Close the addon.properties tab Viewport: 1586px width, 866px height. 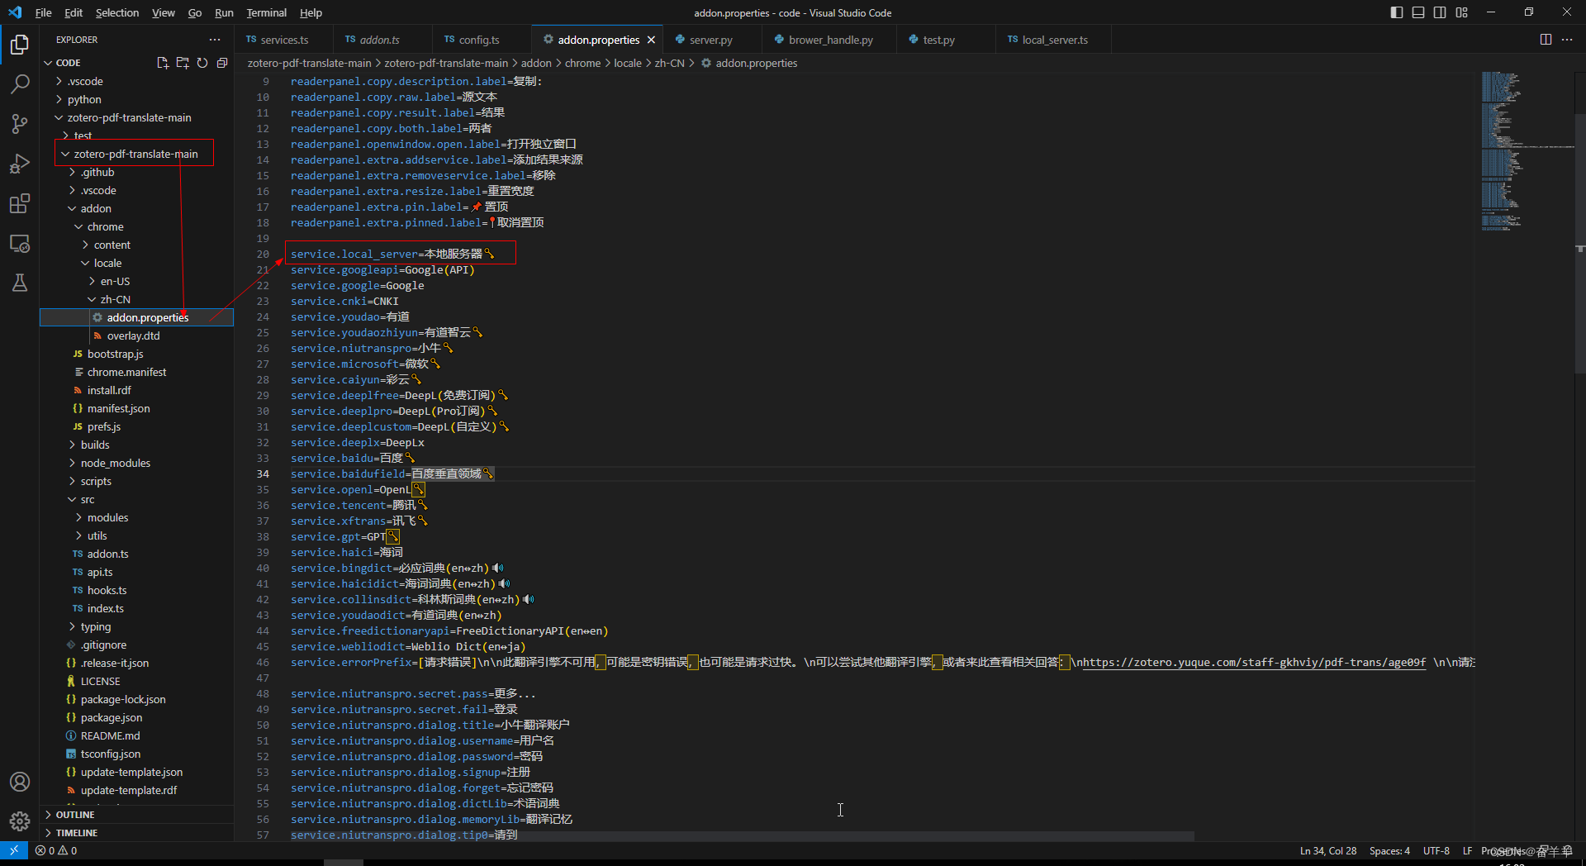pyautogui.click(x=652, y=40)
